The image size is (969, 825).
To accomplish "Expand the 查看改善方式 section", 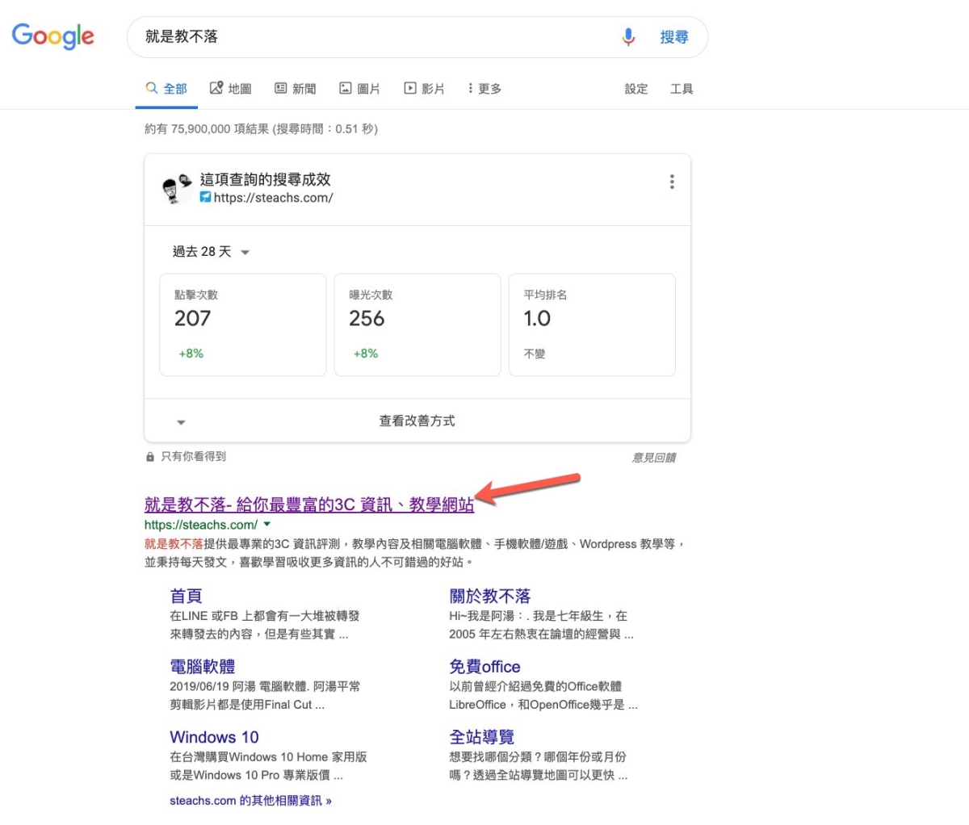I will point(417,421).
